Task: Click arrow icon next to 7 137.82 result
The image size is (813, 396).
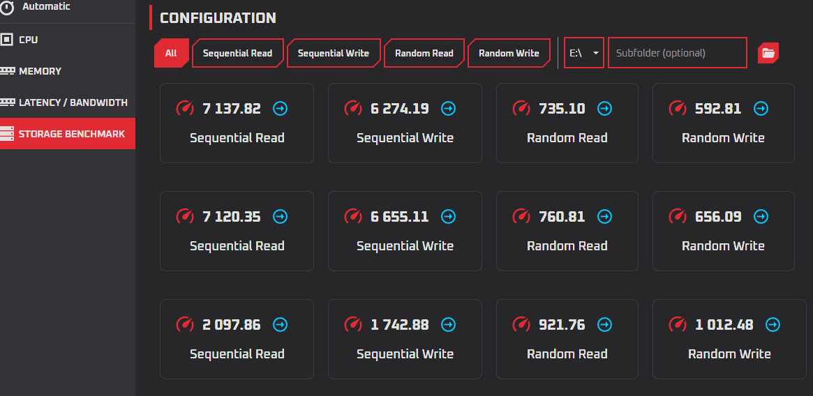Action: 280,109
